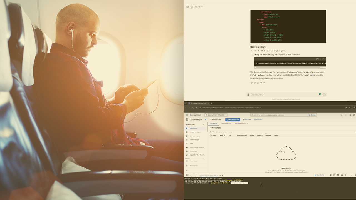The width and height of the screenshot is (356, 200).
Task: Click the paperclip attach file icon
Action: tap(248, 95)
